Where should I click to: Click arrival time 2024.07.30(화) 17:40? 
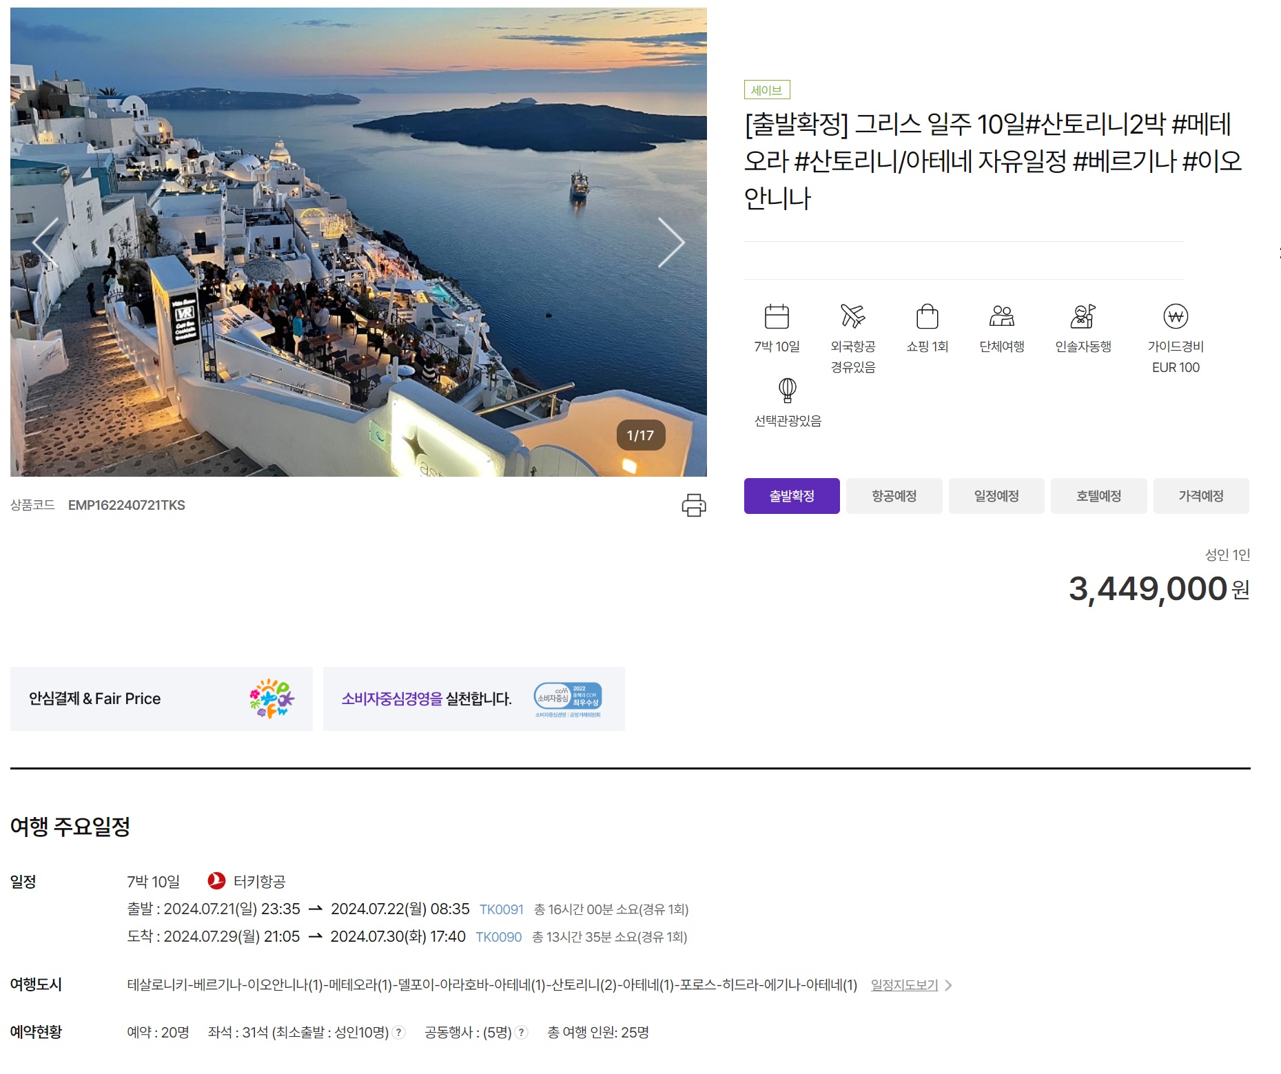pos(398,937)
